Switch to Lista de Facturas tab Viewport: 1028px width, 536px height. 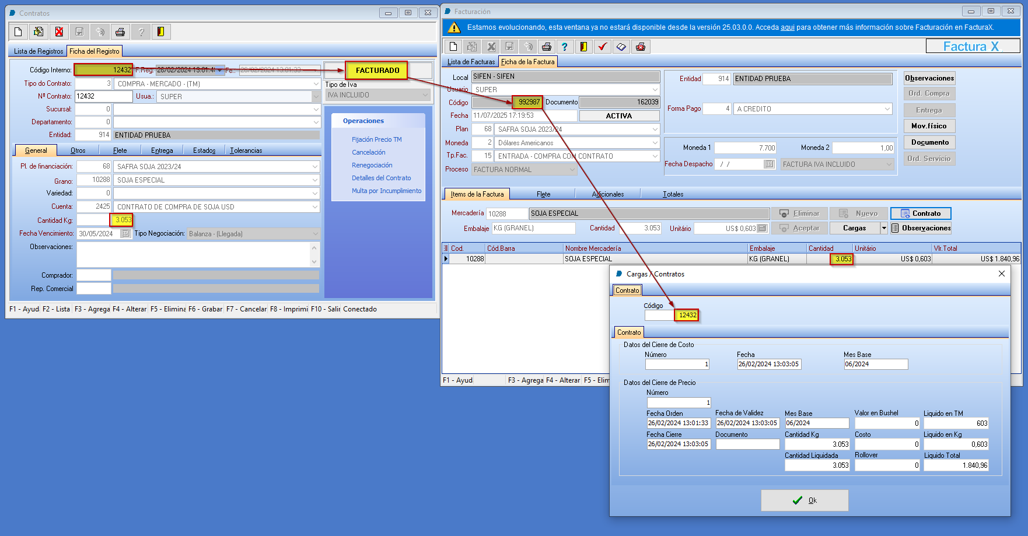(x=471, y=62)
